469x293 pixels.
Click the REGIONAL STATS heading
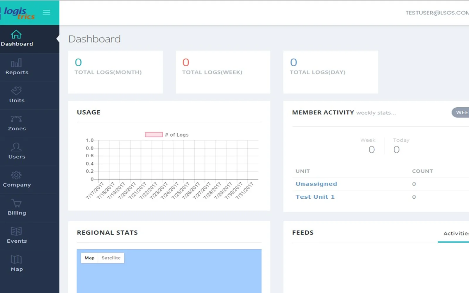point(107,233)
